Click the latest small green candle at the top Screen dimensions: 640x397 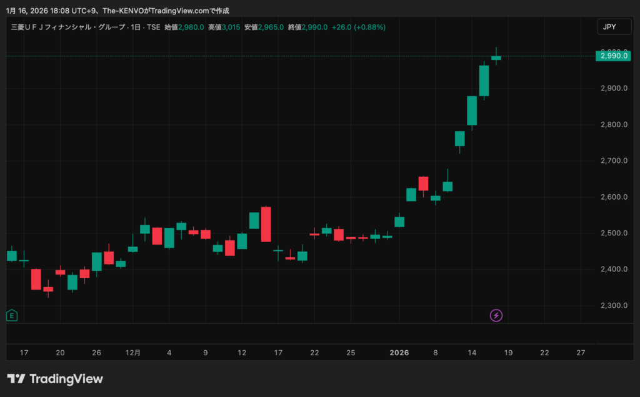(x=496, y=57)
